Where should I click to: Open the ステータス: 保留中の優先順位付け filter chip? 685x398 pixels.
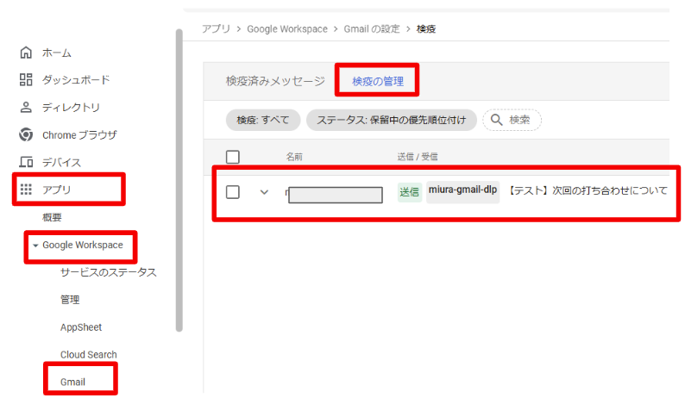click(392, 120)
